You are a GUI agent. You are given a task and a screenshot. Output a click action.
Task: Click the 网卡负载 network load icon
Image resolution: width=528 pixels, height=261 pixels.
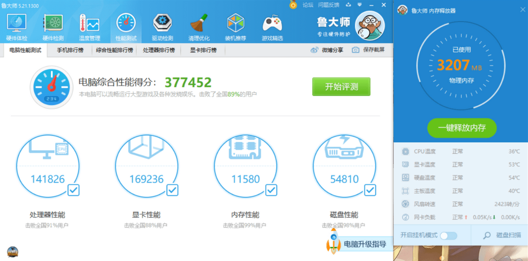(x=405, y=217)
